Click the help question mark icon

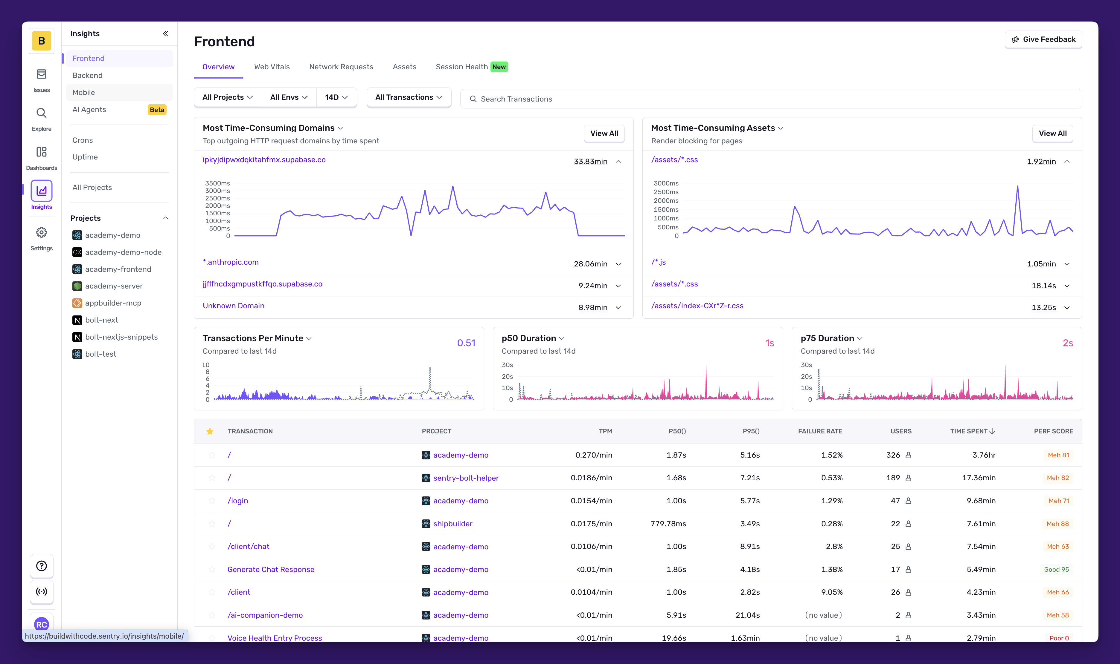41,566
